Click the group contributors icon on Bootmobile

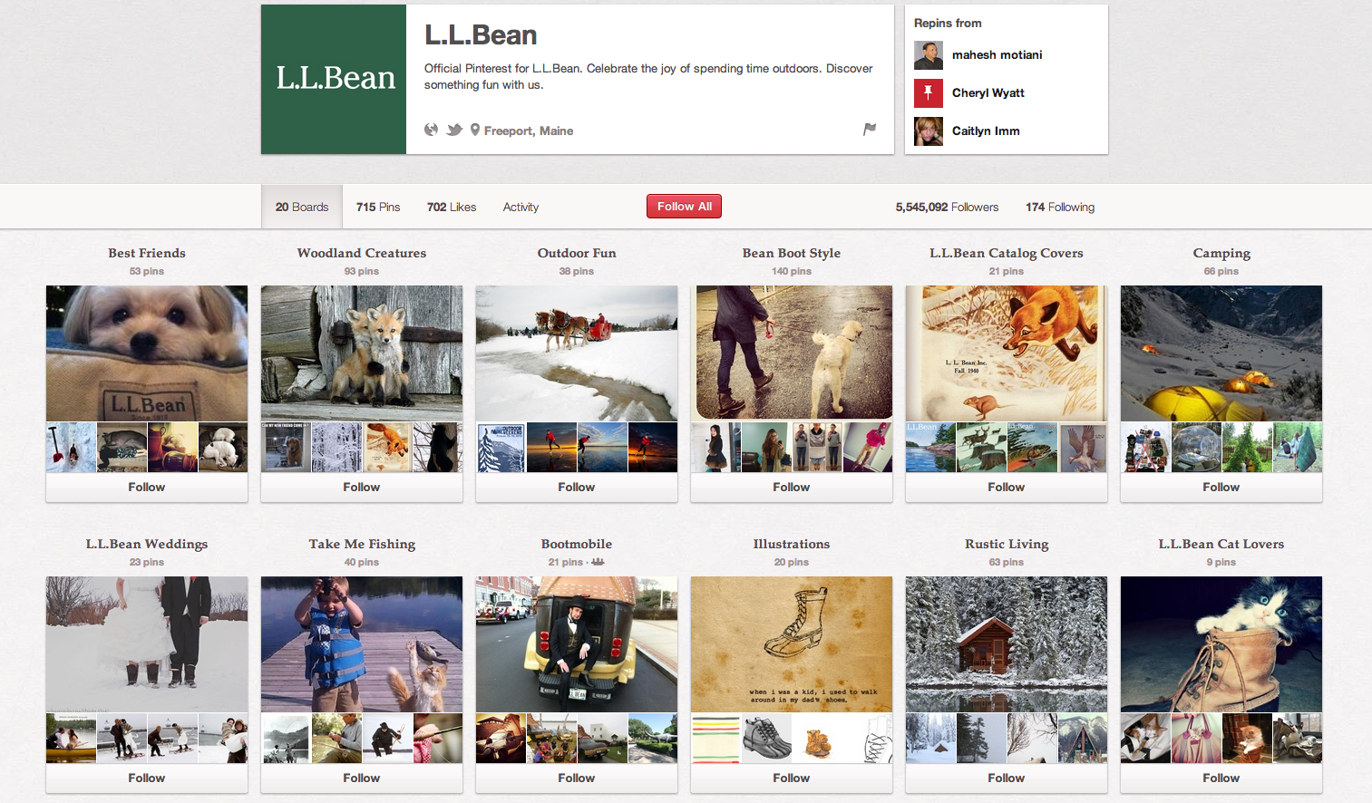[x=598, y=562]
